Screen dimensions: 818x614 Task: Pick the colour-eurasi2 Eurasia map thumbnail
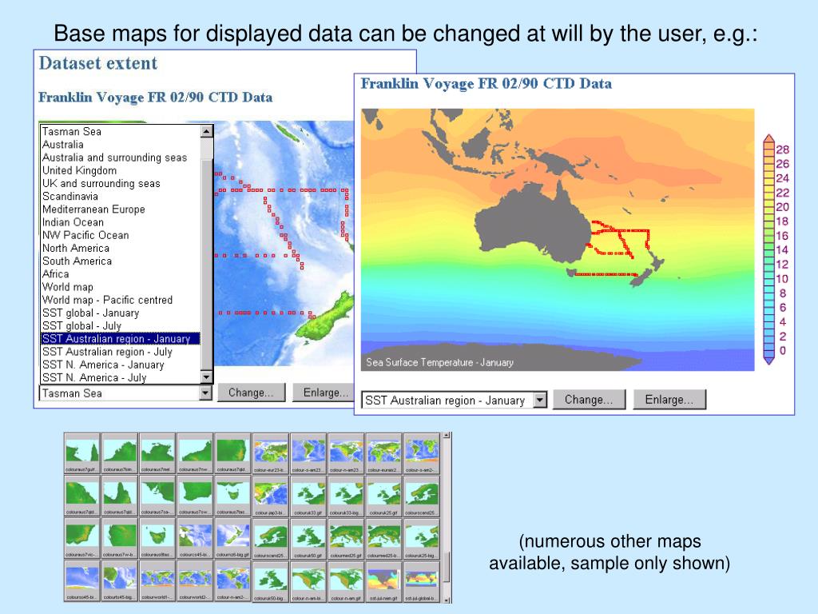384,453
